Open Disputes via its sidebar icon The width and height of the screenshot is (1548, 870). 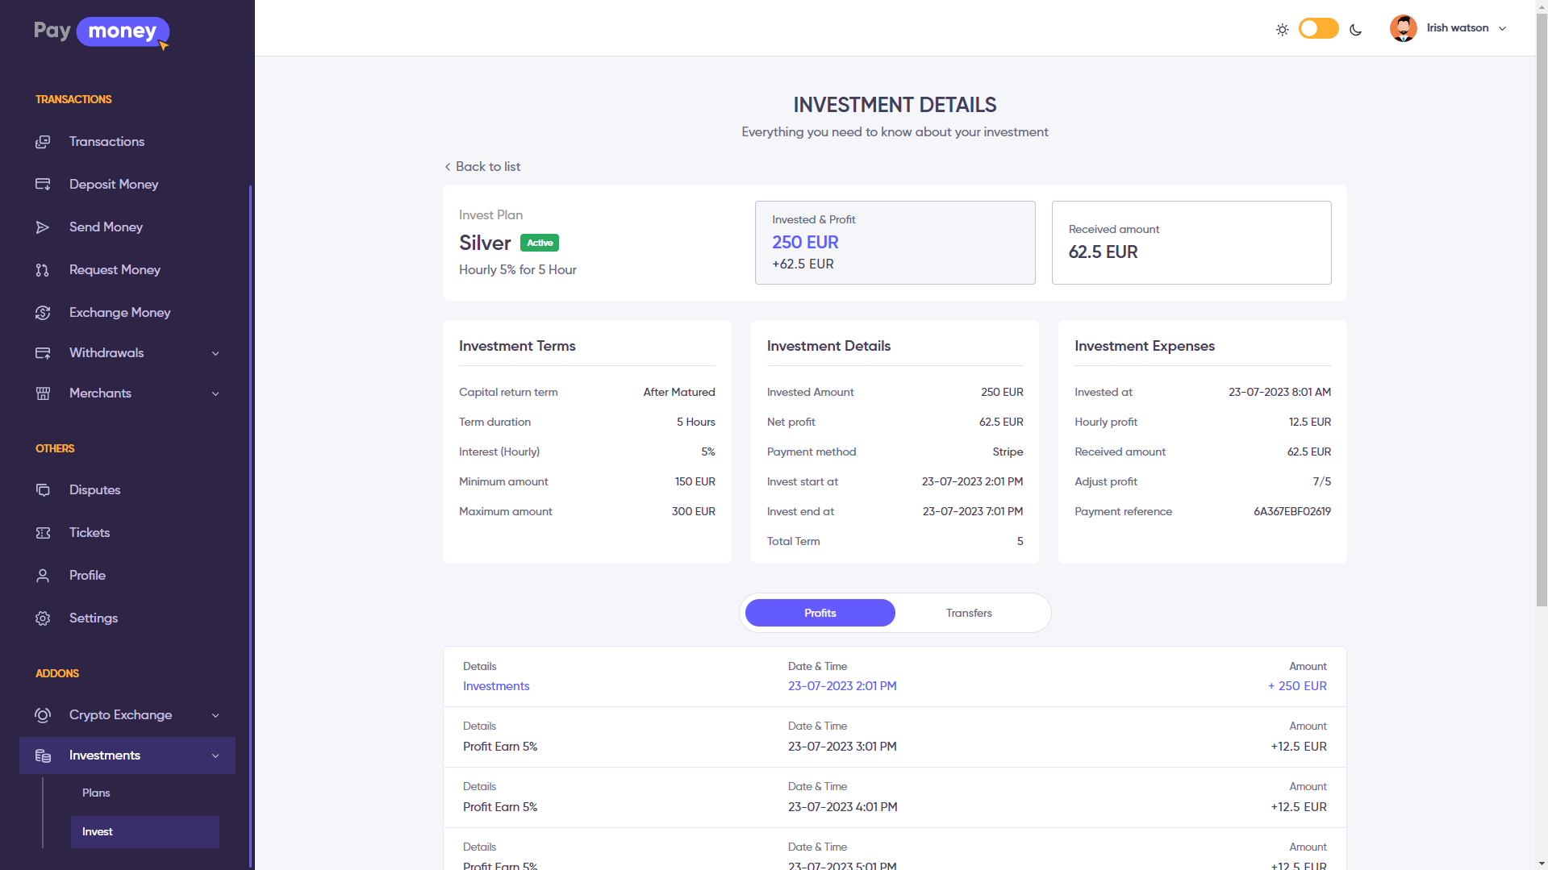[x=43, y=490]
